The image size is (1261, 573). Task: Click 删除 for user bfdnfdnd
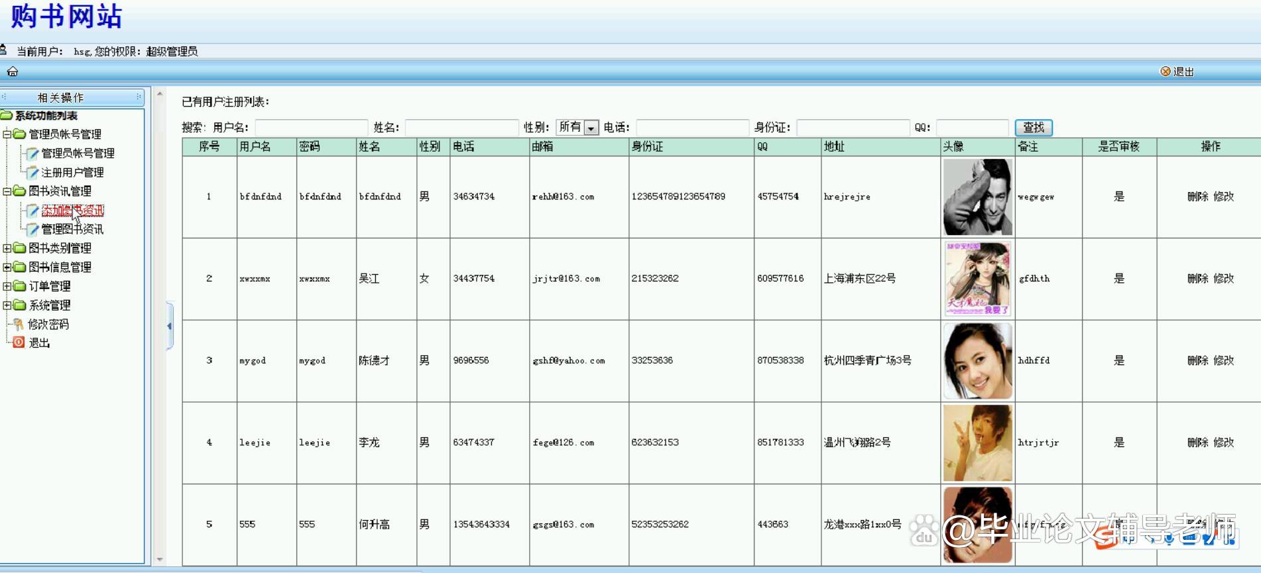point(1198,197)
